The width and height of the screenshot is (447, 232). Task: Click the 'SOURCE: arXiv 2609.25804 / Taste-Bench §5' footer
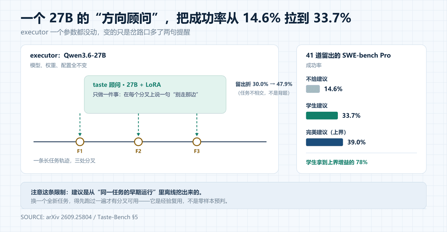[x=79, y=217]
